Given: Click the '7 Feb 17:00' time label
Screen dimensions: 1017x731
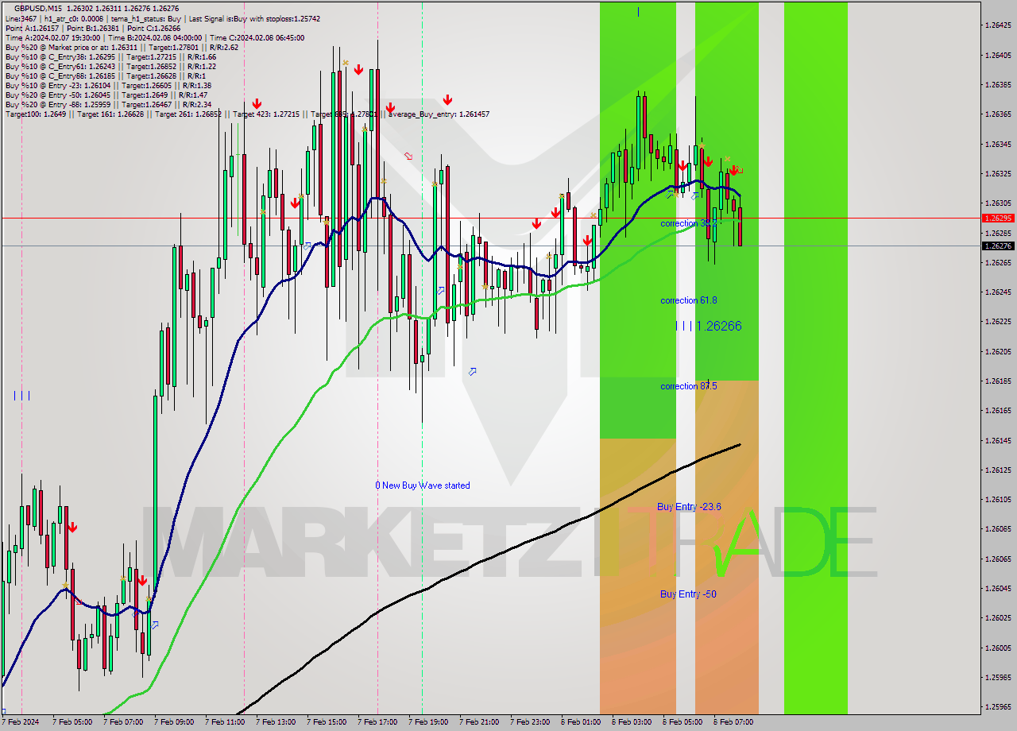Looking at the screenshot, I should [377, 722].
